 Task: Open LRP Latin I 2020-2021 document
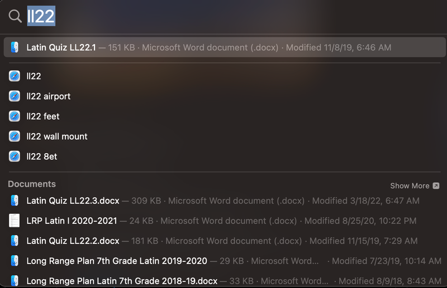pyautogui.click(x=225, y=221)
